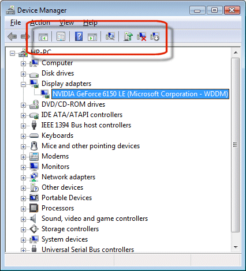Click the Sound, video and game controllers speaker icon

coord(33,219)
